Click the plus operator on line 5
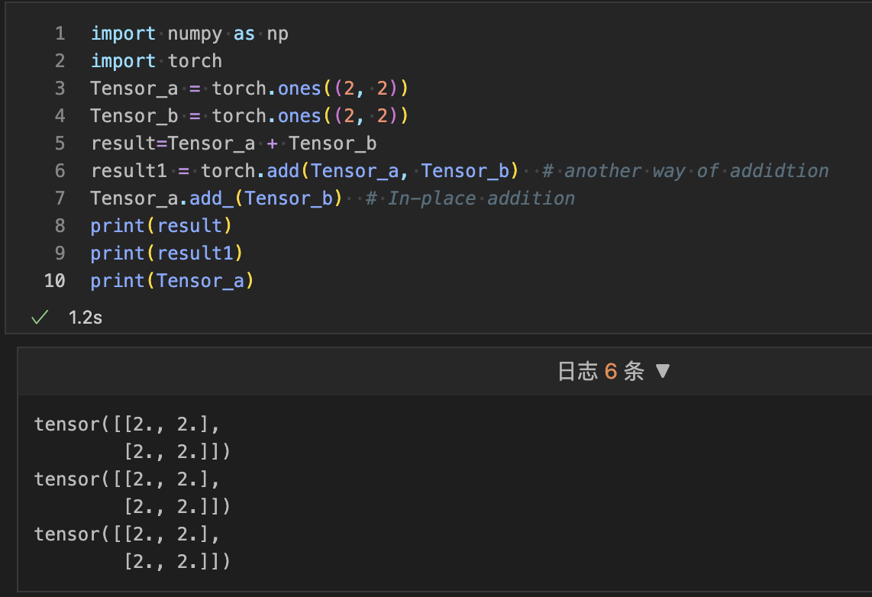This screenshot has width=872, height=597. (x=272, y=144)
